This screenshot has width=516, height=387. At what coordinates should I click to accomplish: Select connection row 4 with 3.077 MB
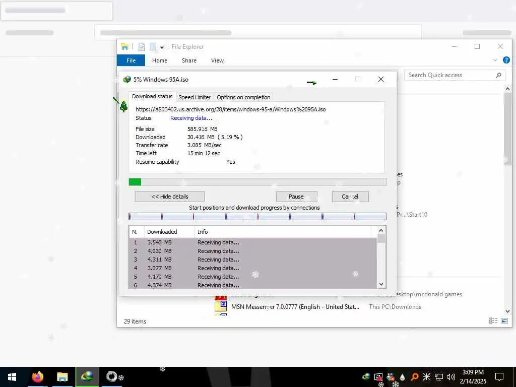coord(253,268)
